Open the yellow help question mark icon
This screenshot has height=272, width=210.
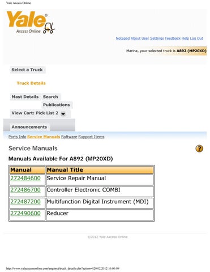click(199, 148)
